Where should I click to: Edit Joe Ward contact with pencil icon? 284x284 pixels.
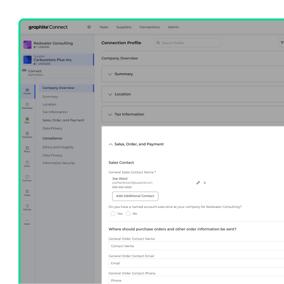(x=198, y=183)
